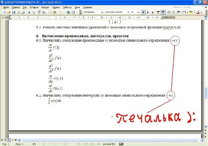Toggle underline formatting (Ч)
Viewport: 208px width, 146px height.
click(153, 12)
